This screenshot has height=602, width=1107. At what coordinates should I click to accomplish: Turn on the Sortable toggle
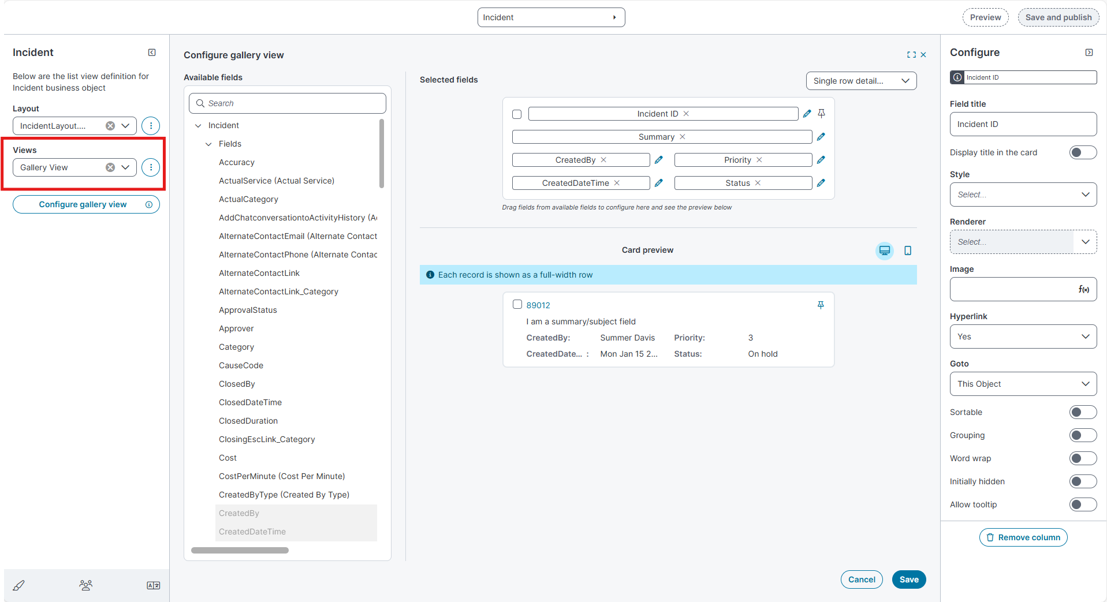(1082, 412)
